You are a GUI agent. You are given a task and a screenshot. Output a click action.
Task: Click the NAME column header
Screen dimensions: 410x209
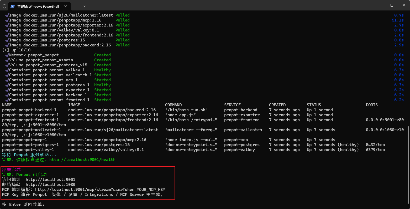click(x=7, y=105)
